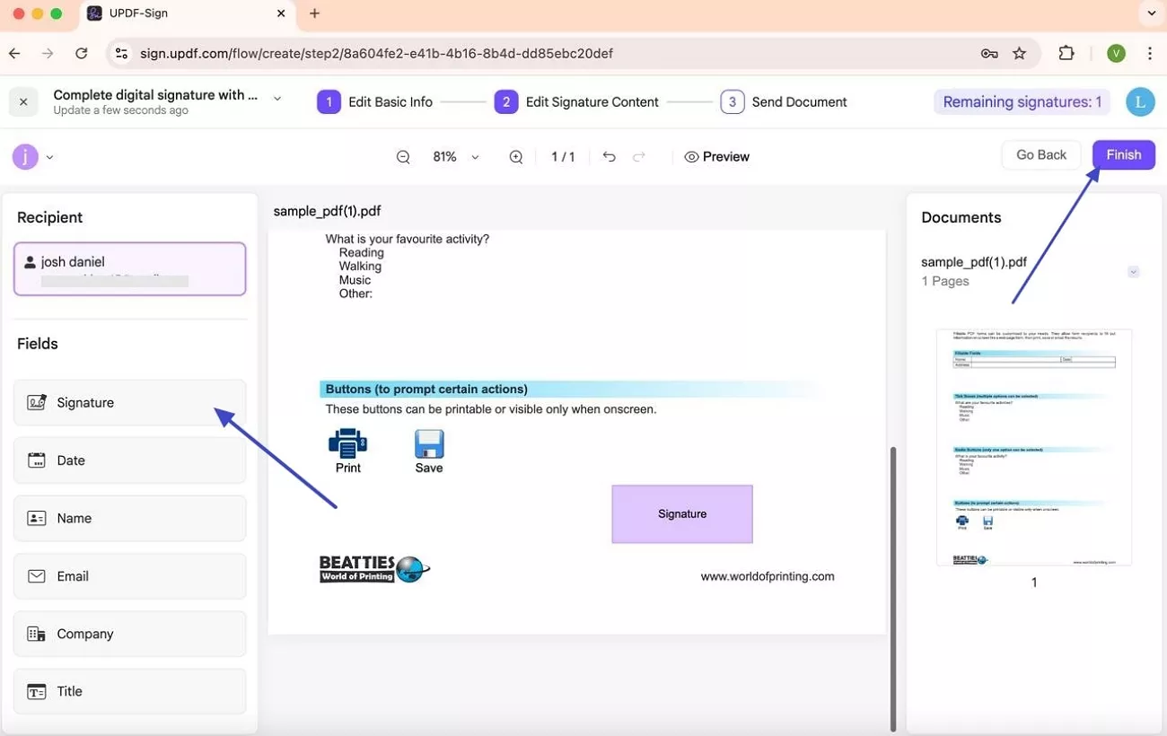Click the blue L account avatar

1140,102
